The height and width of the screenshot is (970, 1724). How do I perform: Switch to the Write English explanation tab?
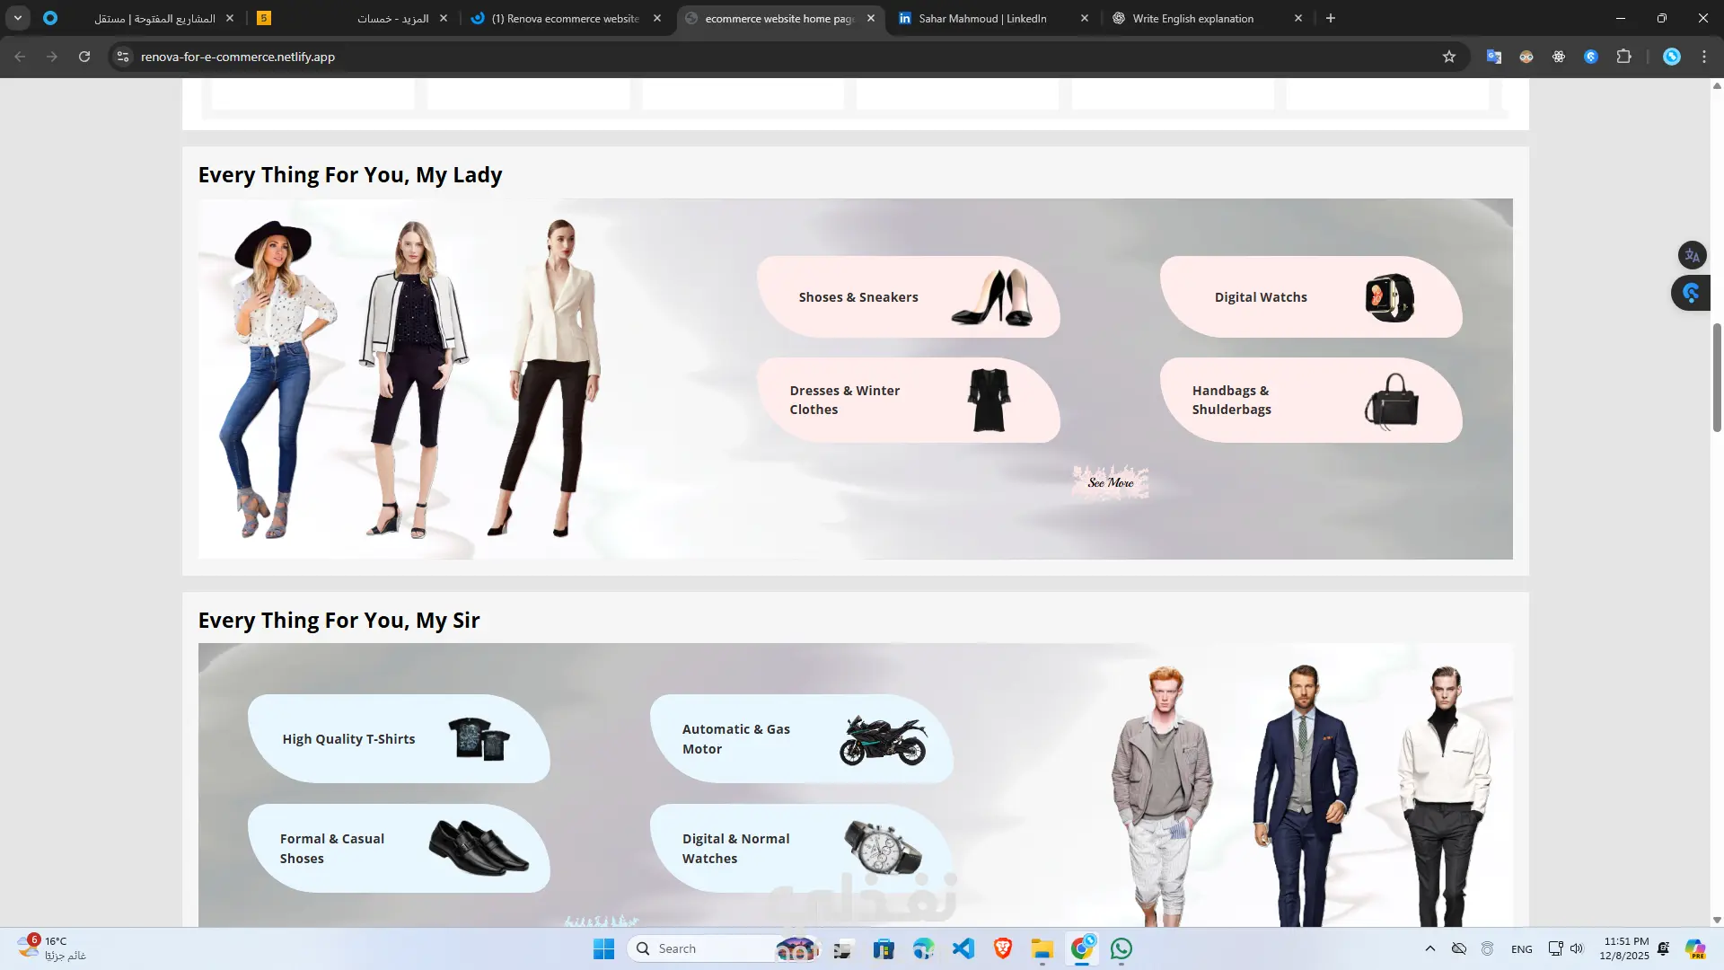coord(1192,18)
